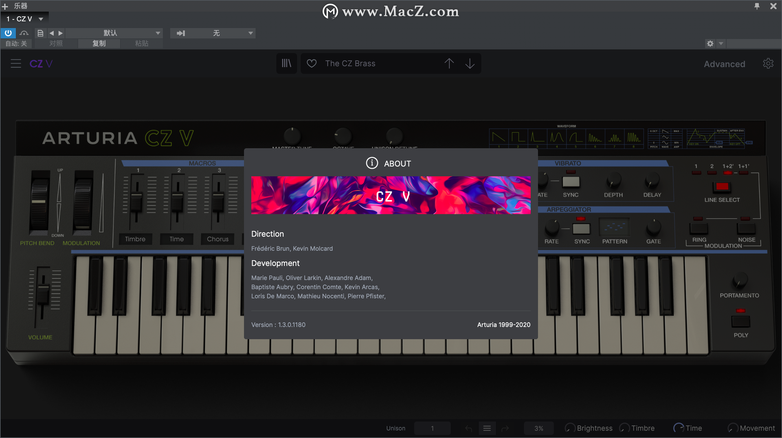The height and width of the screenshot is (438, 782).
Task: Click the sidechain input arrow icon
Action: coord(181,33)
